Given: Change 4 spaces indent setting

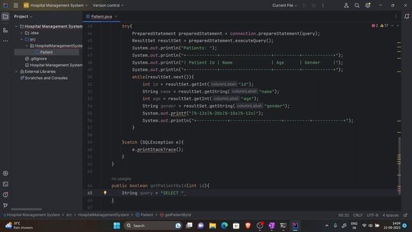Looking at the screenshot, I should [x=391, y=215].
